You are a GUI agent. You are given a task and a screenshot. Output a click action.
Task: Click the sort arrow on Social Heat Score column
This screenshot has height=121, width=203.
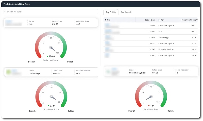pos(197,20)
